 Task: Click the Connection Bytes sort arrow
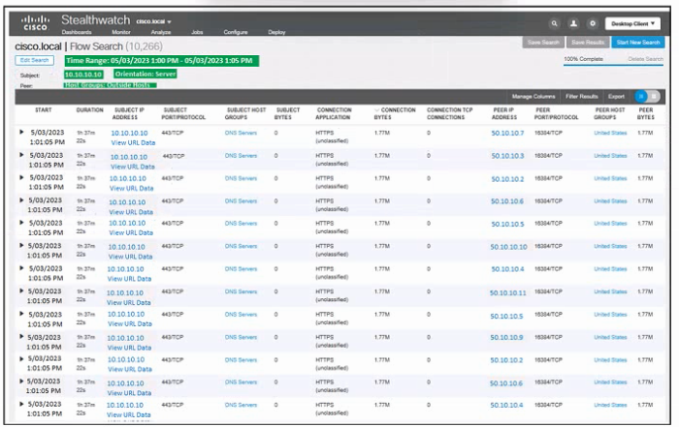tap(377, 110)
